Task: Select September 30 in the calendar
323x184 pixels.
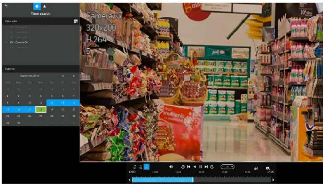Action: tap(18, 123)
